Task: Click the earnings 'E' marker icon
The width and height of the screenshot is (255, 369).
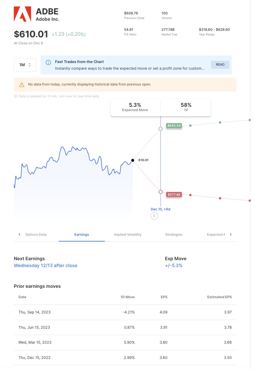Action: click(x=154, y=216)
